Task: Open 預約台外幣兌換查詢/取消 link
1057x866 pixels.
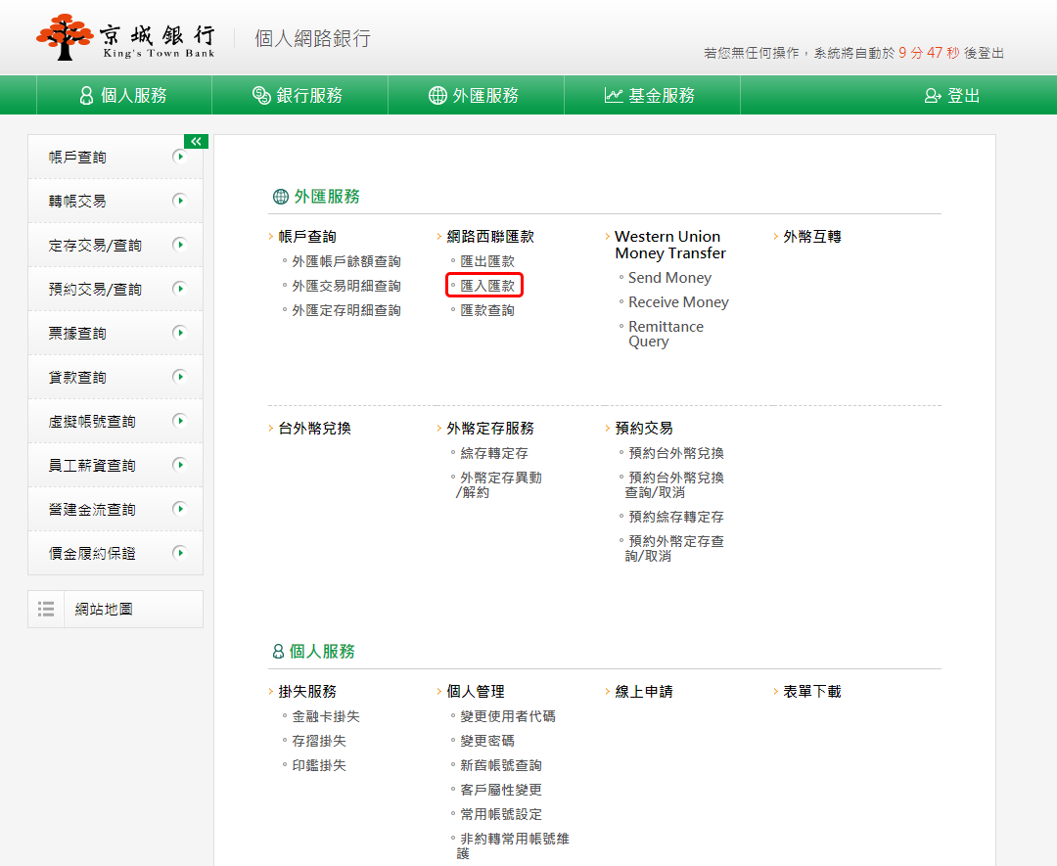Action: [x=674, y=485]
